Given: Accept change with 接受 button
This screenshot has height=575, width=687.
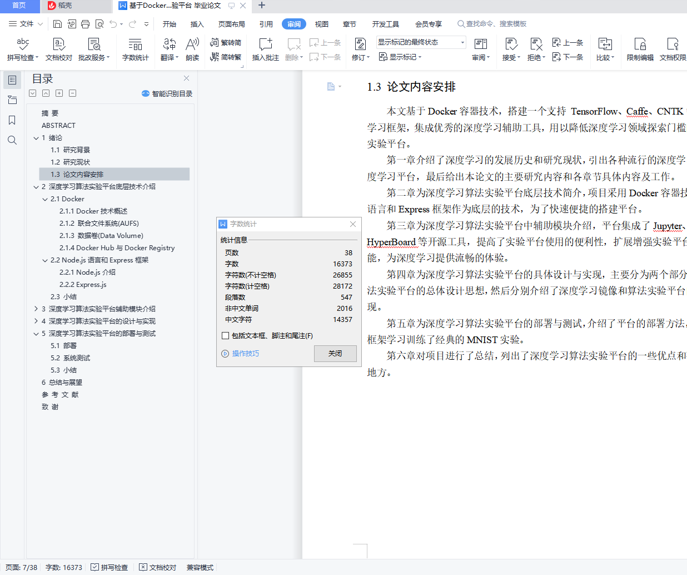Looking at the screenshot, I should click(511, 49).
